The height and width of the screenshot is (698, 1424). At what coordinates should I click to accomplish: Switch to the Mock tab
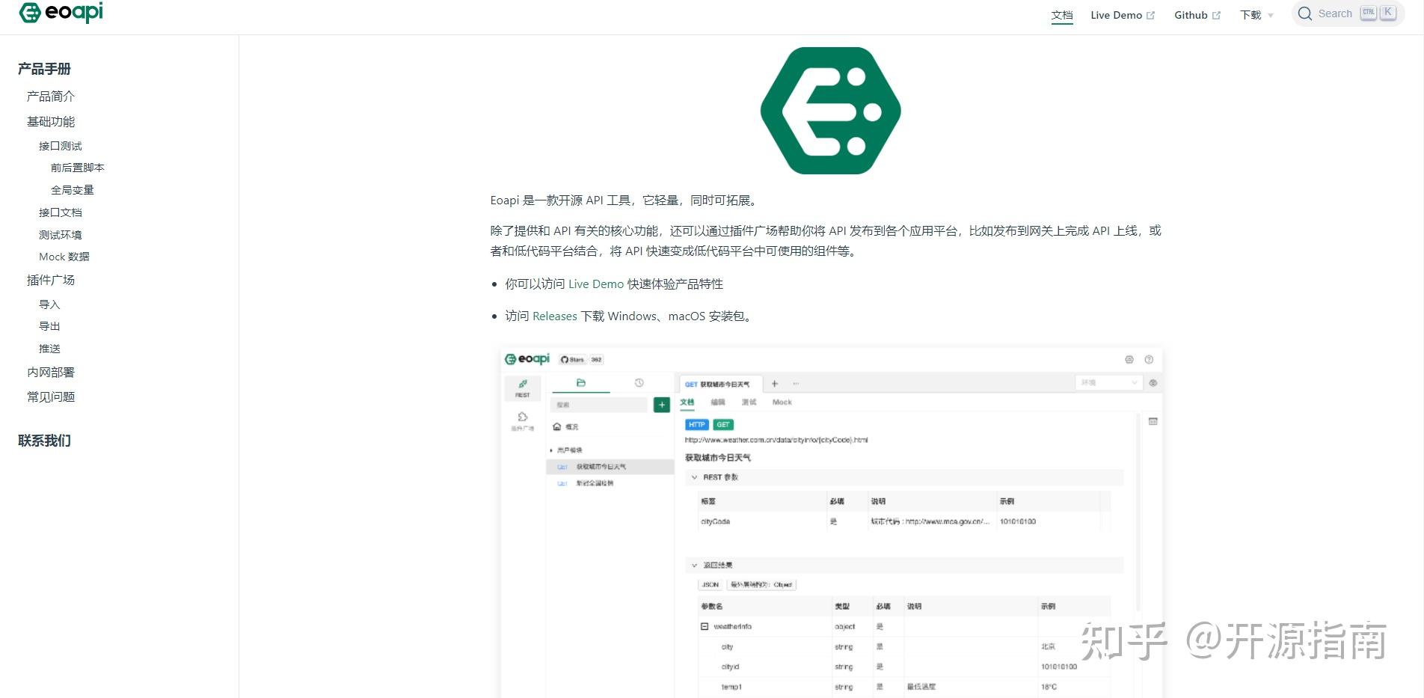(782, 402)
